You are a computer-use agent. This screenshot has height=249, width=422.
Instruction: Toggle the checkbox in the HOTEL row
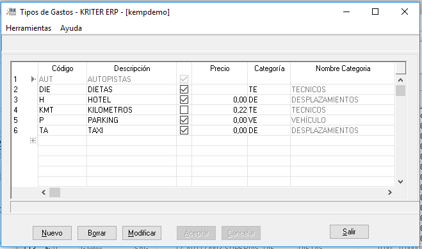coord(184,99)
